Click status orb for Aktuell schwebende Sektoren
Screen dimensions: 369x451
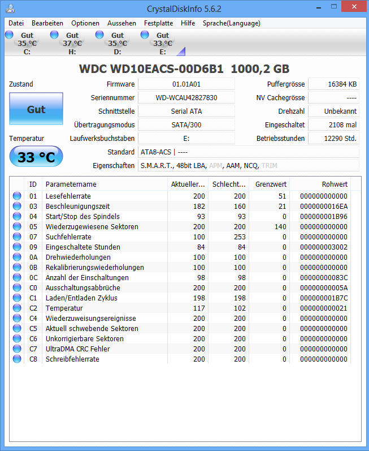click(17, 328)
